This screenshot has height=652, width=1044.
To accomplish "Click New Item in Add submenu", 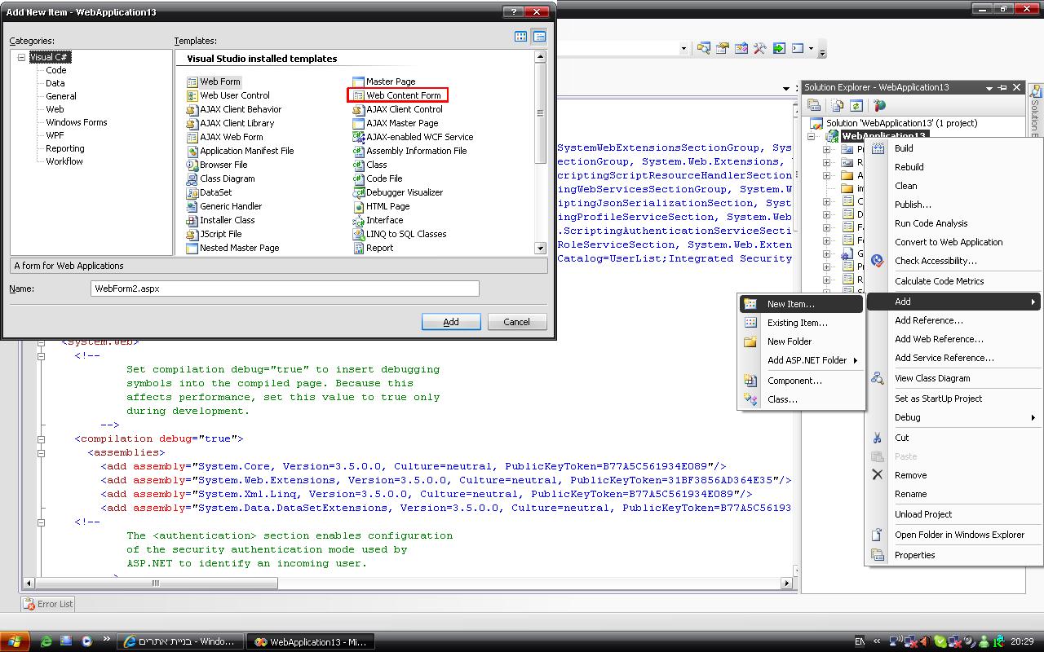I will (790, 304).
